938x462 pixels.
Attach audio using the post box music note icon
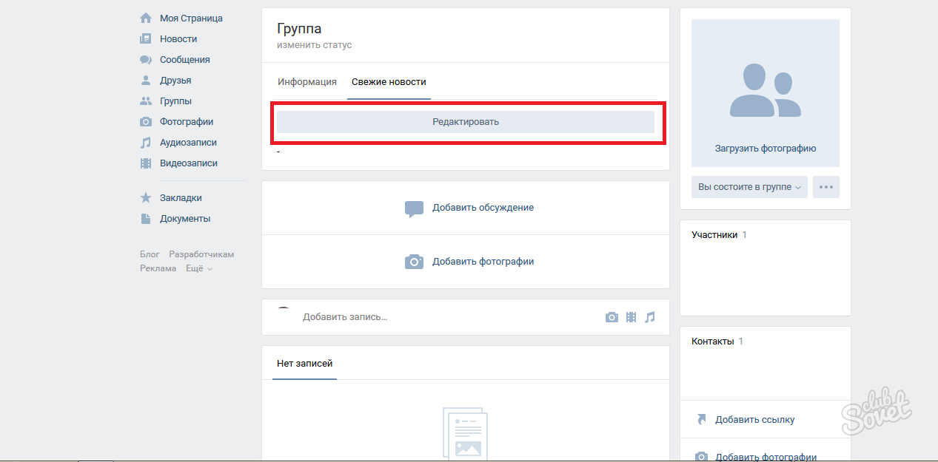click(650, 317)
